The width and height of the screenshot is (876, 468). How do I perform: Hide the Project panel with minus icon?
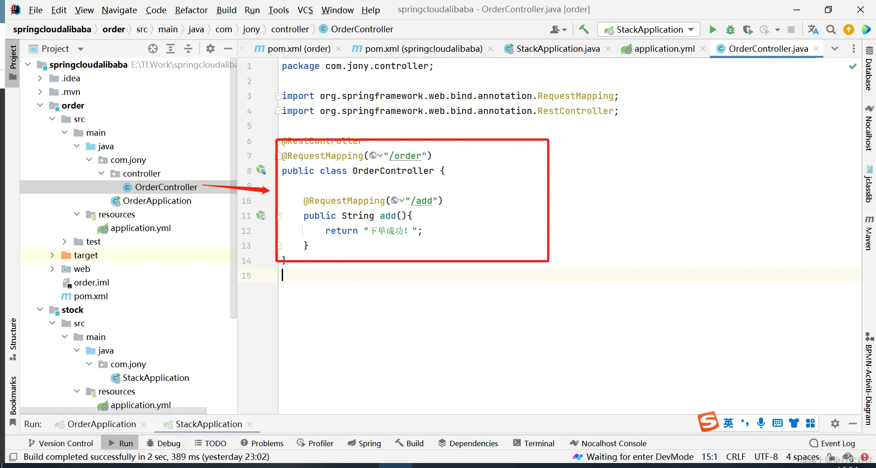(228, 49)
